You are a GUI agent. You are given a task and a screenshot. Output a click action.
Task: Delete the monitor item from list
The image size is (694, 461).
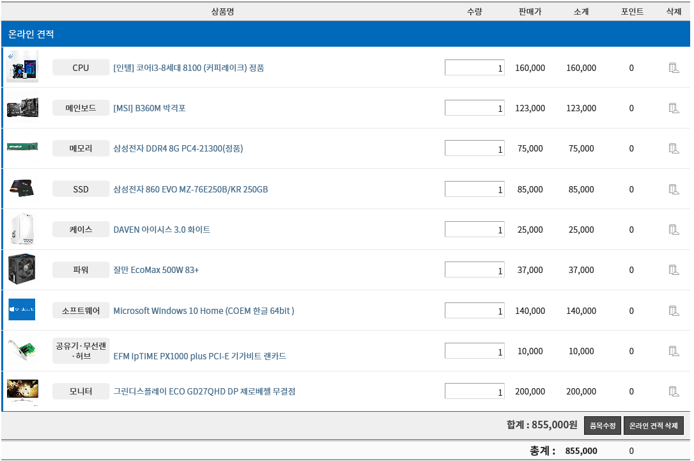(x=673, y=391)
